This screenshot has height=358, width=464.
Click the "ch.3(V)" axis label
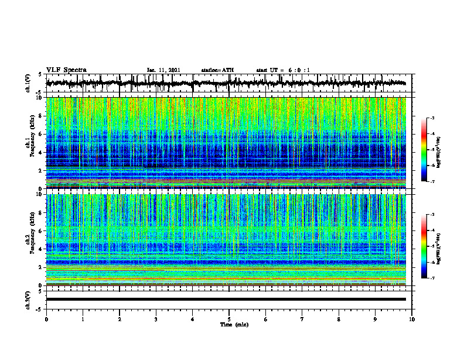[28, 300]
